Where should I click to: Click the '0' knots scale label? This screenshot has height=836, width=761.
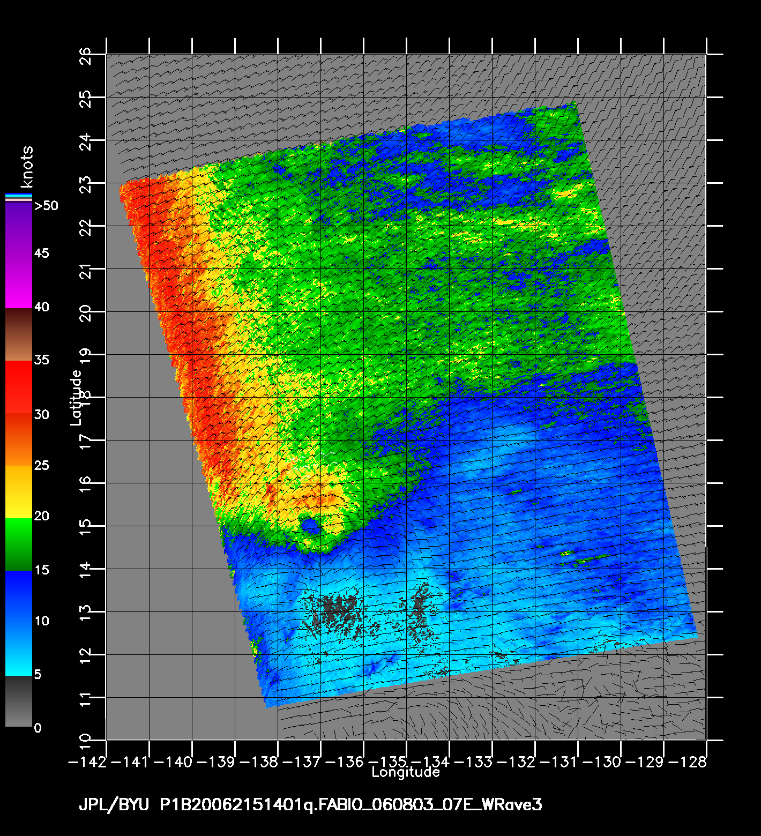point(38,728)
